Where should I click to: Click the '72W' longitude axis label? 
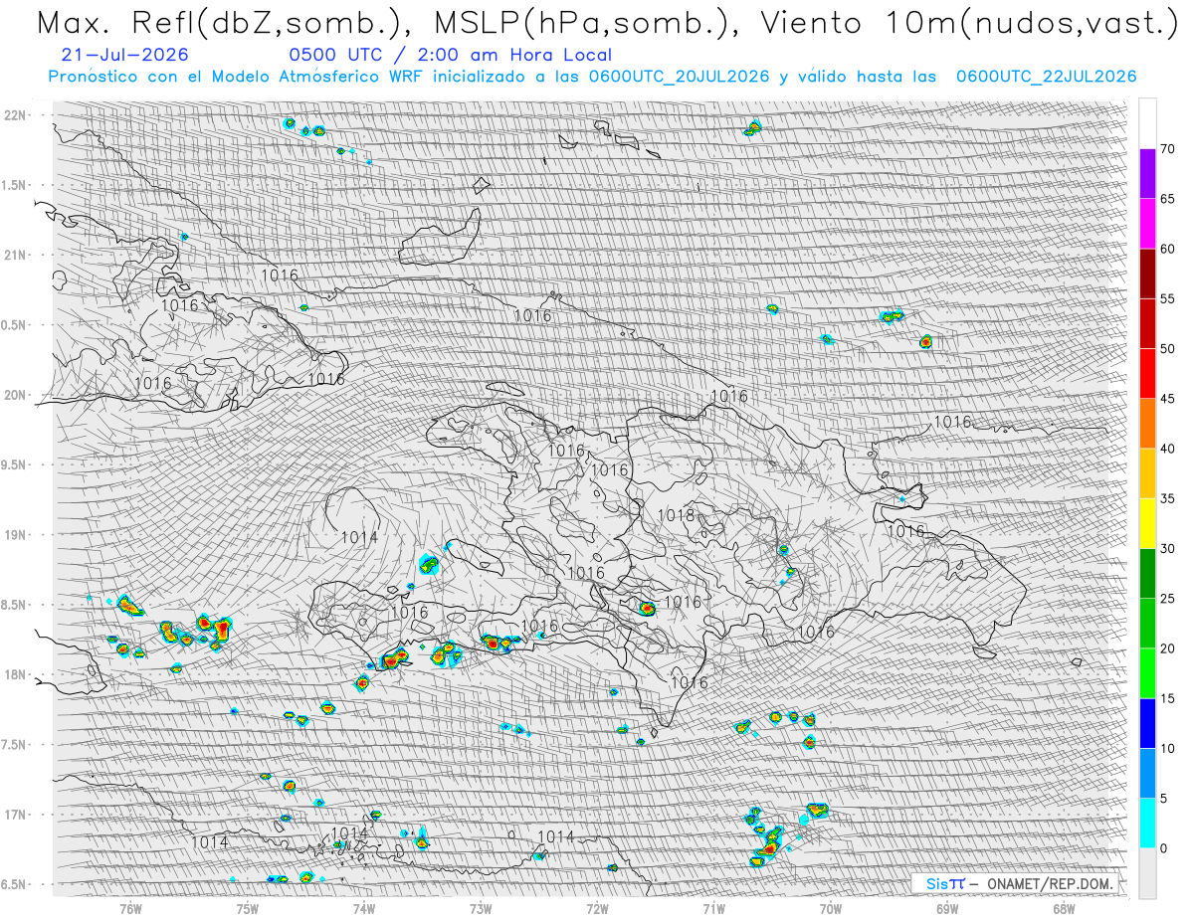point(597,908)
